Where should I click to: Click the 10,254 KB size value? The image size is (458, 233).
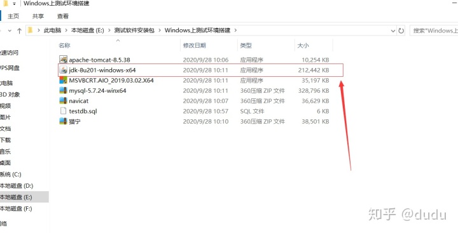[315, 60]
